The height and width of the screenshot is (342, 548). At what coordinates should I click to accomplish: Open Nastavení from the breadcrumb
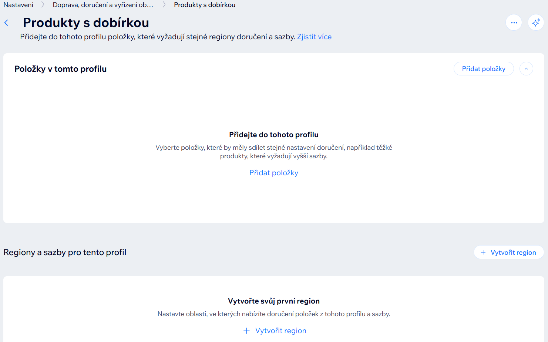pyautogui.click(x=18, y=5)
